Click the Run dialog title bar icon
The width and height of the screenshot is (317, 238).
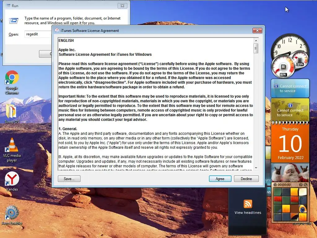coord(8,6)
